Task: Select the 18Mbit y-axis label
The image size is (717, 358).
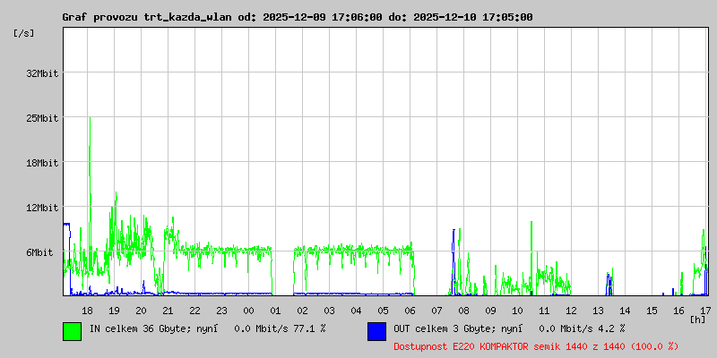Action: point(42,163)
